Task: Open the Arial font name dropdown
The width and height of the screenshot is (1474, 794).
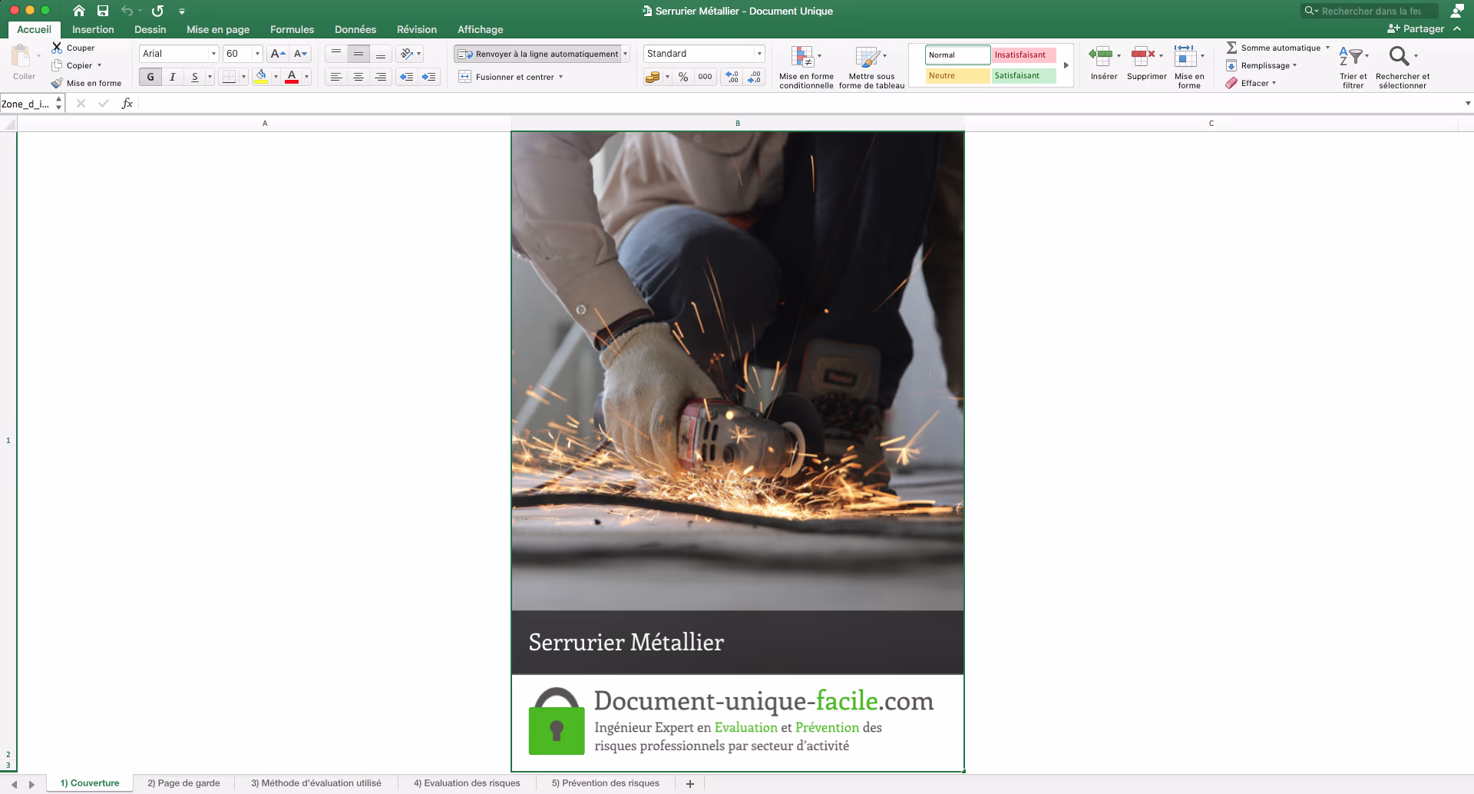Action: point(213,54)
